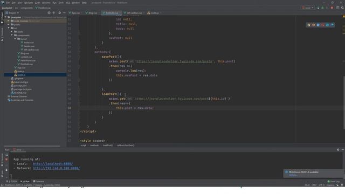Open the VCS menu

tap(68, 3)
